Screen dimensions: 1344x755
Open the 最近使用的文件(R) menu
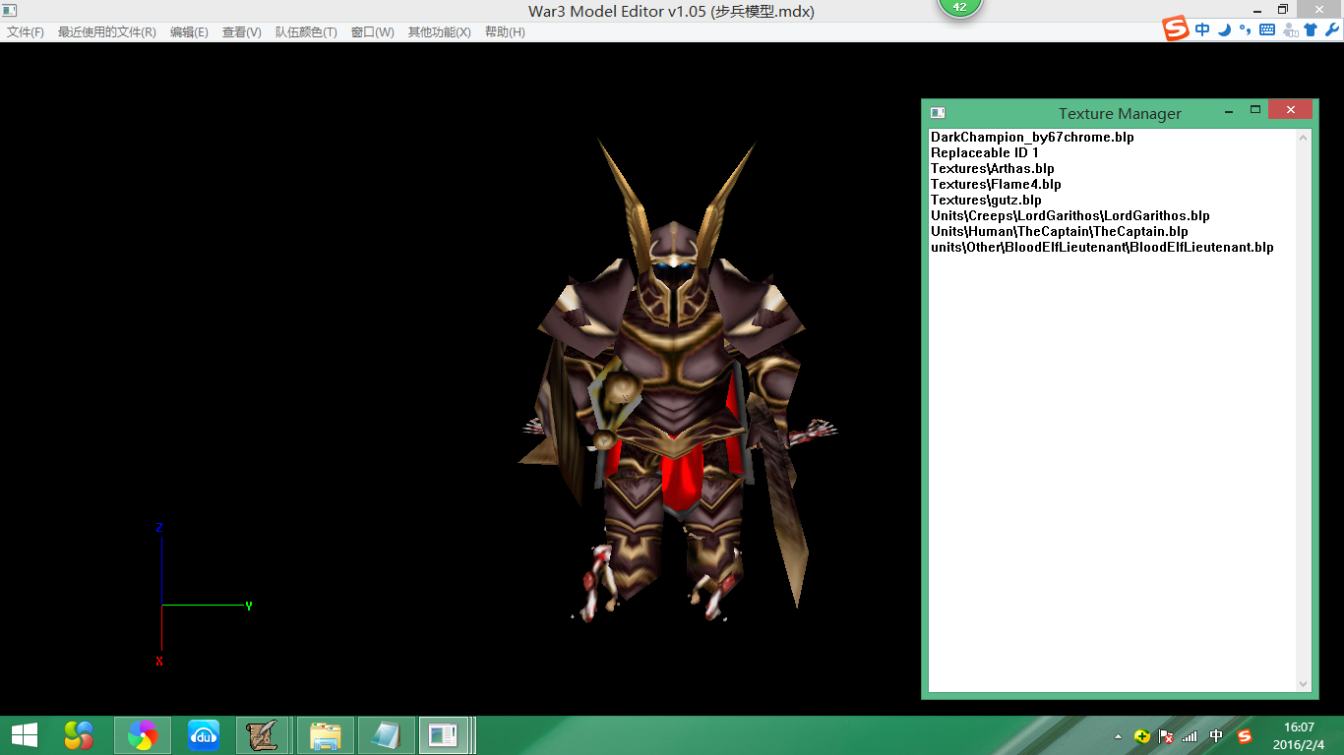coord(106,32)
